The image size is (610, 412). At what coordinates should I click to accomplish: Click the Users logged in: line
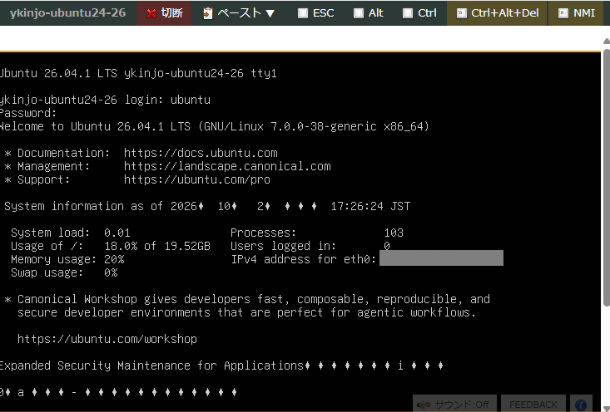310,246
